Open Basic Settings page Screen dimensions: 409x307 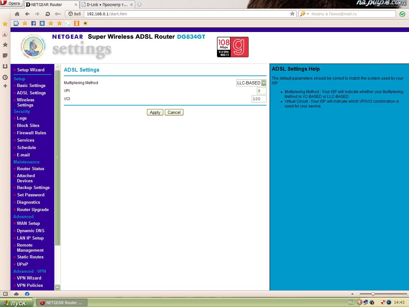click(31, 85)
